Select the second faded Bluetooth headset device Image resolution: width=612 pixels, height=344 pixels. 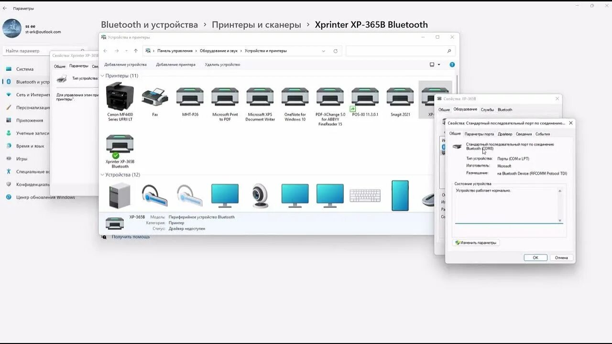190,195
